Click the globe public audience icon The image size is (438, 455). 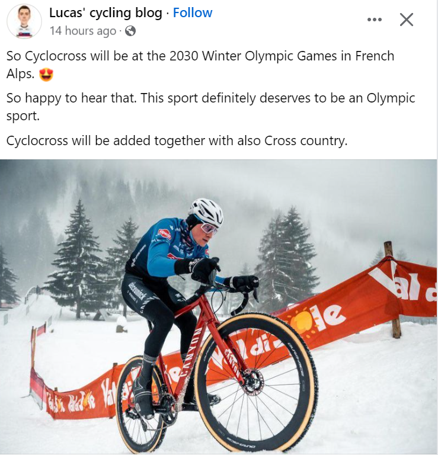tap(130, 31)
